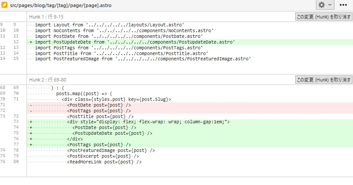Select removed PostDate line at old line 71

[x=99, y=105]
